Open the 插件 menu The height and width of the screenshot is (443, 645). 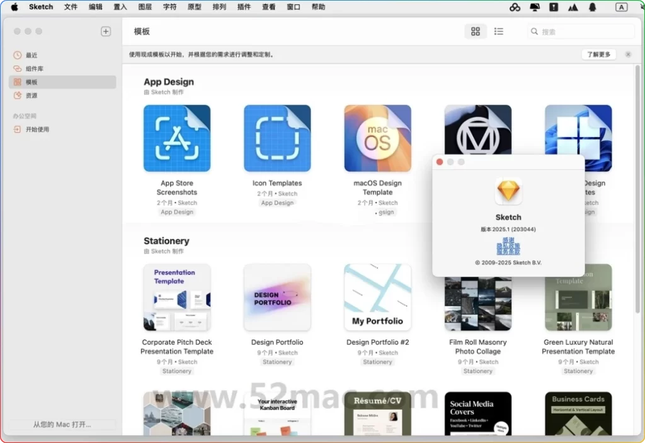[244, 7]
